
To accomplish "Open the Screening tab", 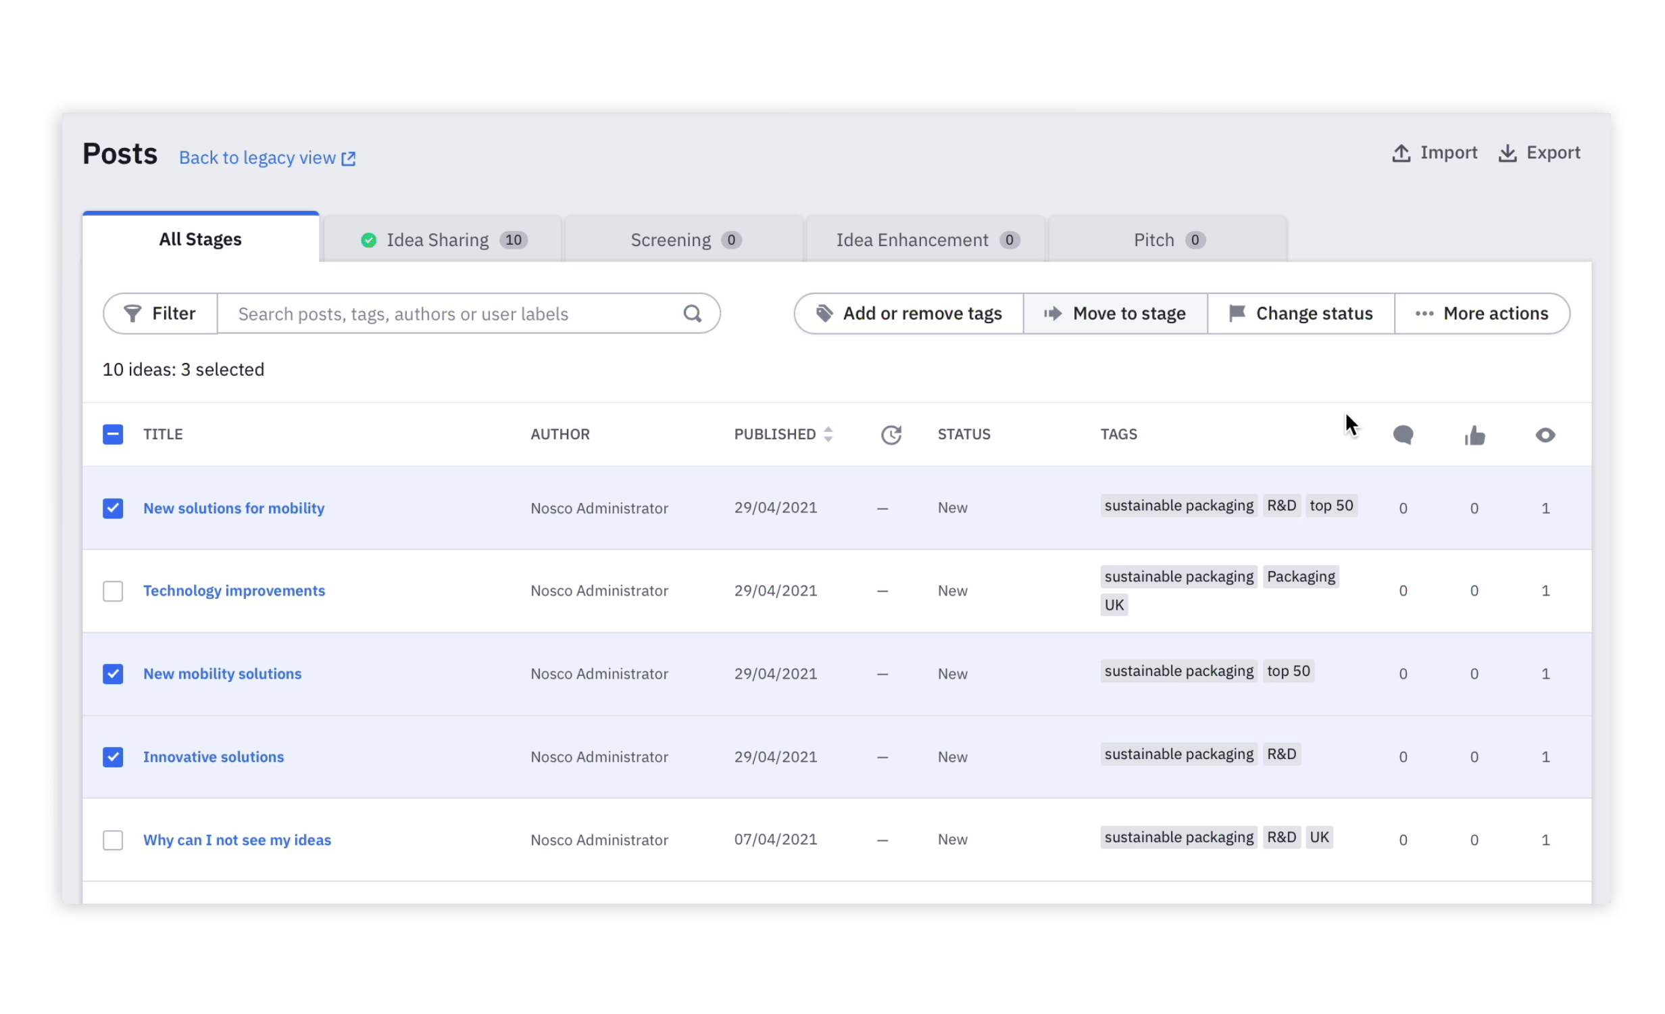I will (x=685, y=240).
